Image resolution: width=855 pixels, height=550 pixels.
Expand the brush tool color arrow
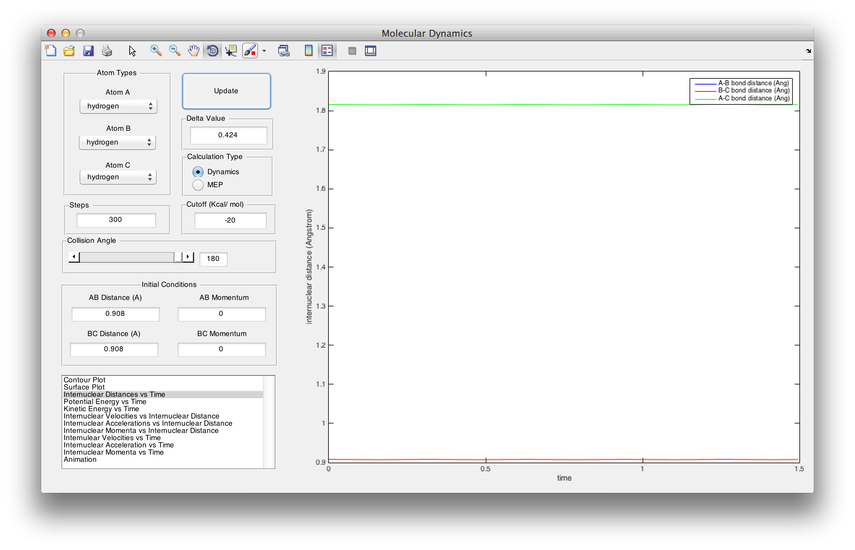point(264,51)
